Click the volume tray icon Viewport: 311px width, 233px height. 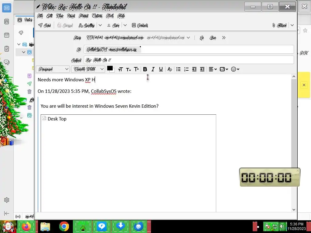pyautogui.click(x=282, y=226)
